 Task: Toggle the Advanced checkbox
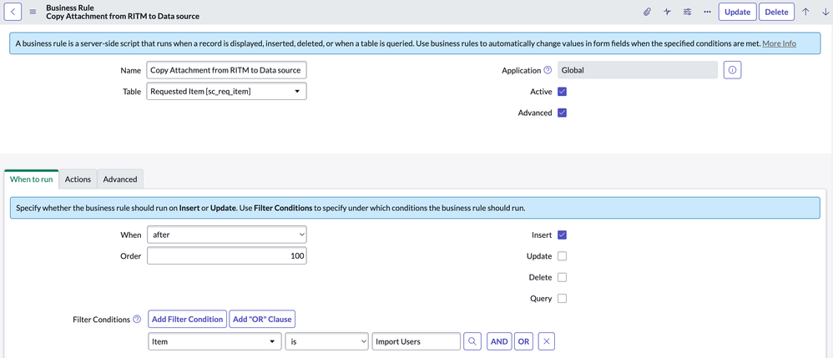[x=562, y=113]
